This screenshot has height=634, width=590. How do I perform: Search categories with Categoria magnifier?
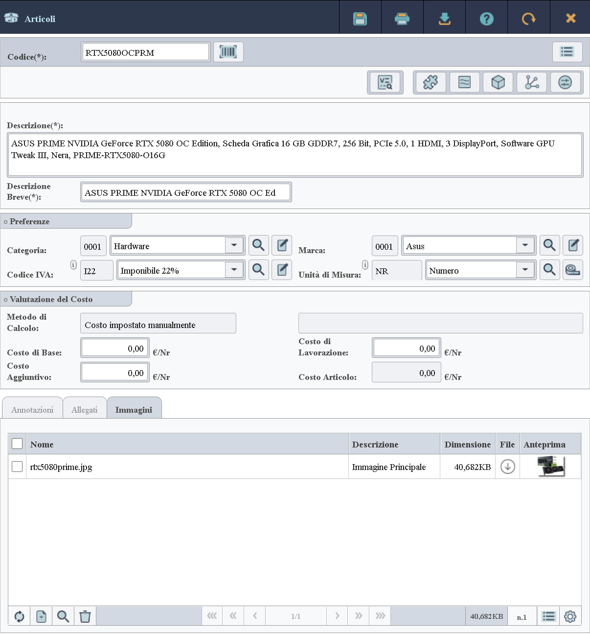pyautogui.click(x=258, y=245)
